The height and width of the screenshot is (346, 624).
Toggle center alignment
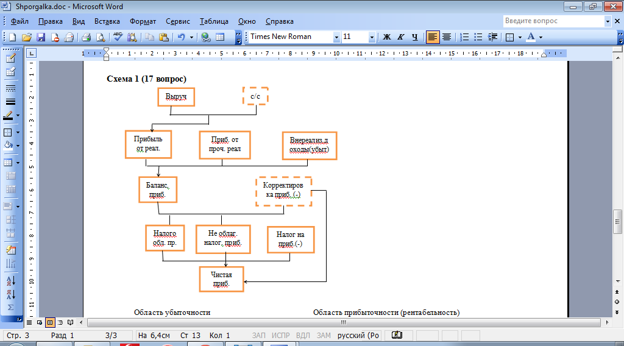(x=447, y=37)
